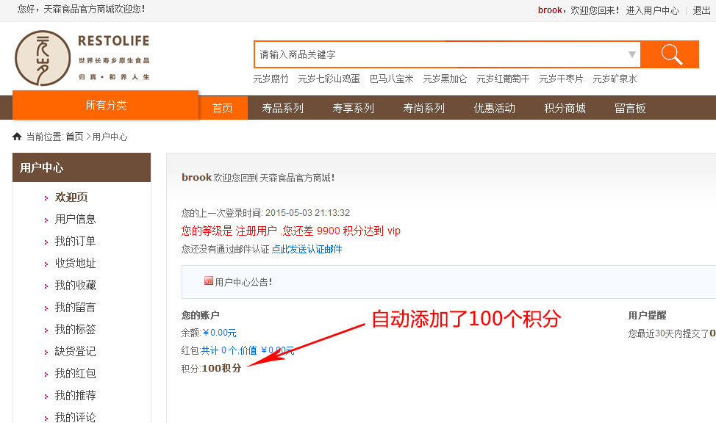Open the 积分商城 menu item
716x423 pixels.
(566, 106)
